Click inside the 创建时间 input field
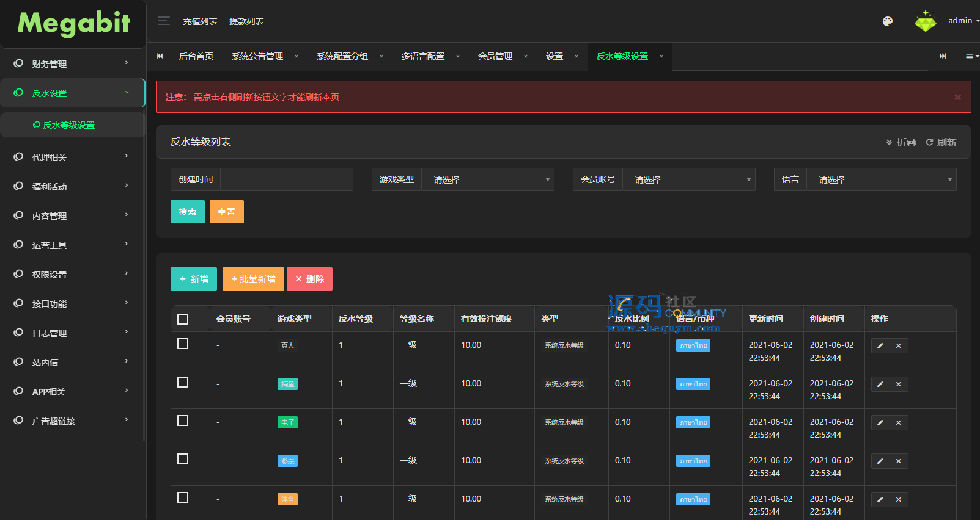Viewport: 980px width, 520px height. click(286, 180)
